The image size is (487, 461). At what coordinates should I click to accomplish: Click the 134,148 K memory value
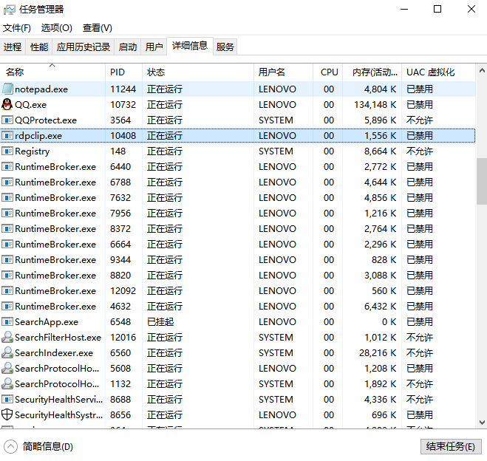375,105
